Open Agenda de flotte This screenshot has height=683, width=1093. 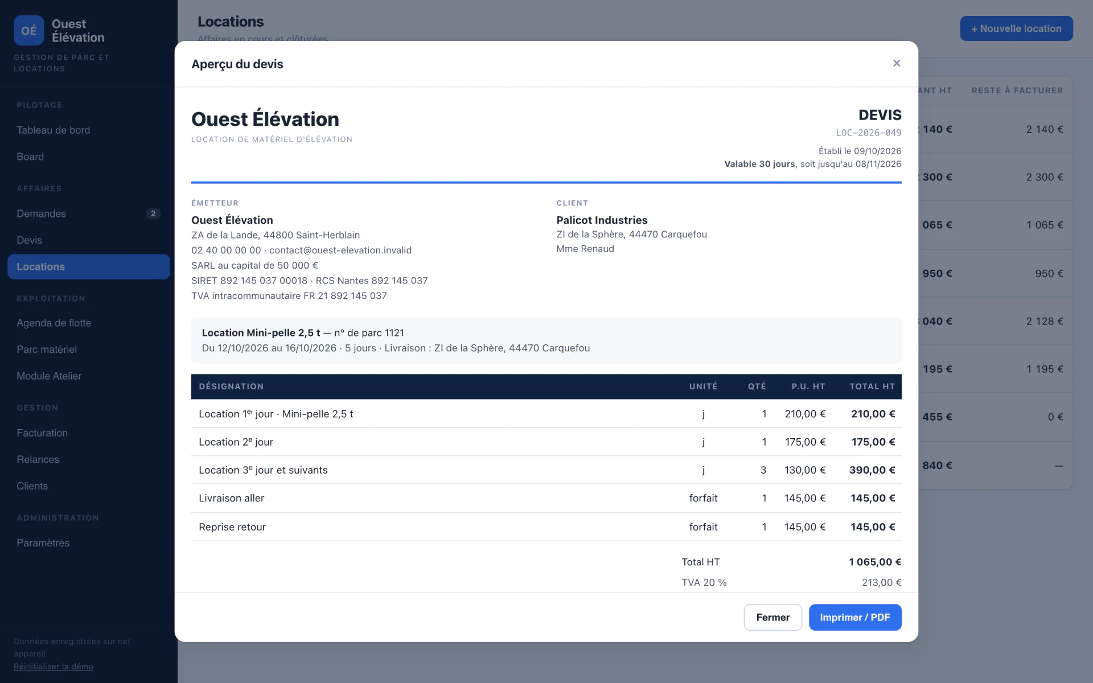(88, 323)
